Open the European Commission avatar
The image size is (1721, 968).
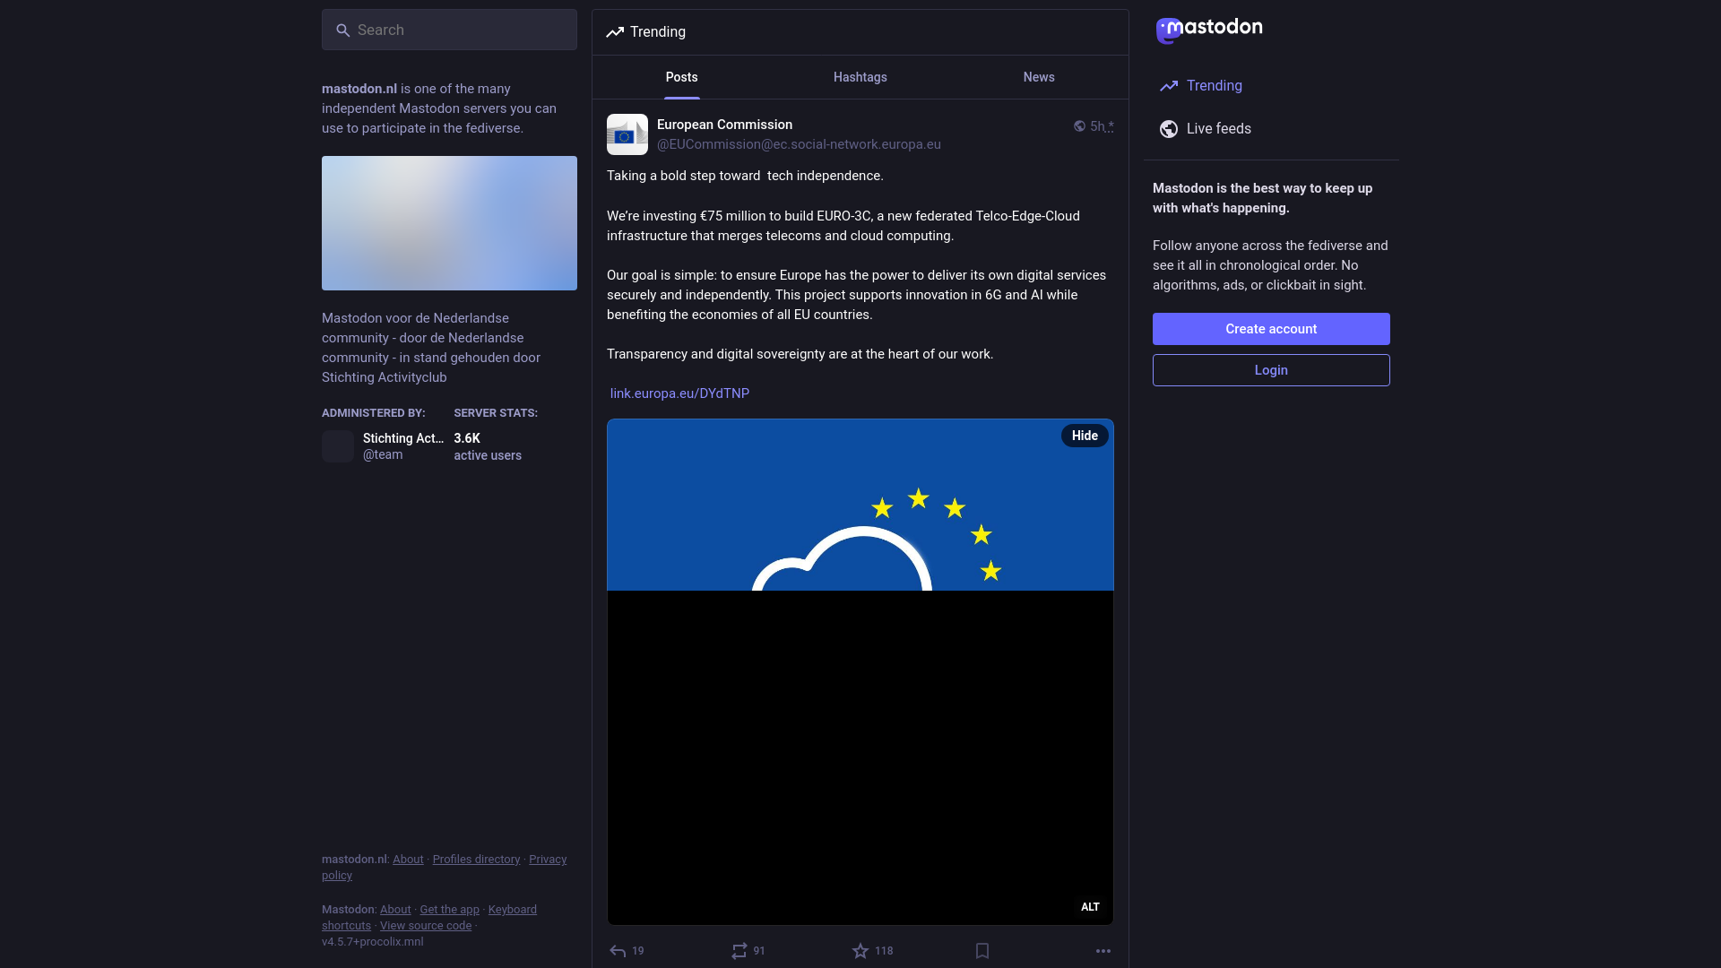[627, 134]
